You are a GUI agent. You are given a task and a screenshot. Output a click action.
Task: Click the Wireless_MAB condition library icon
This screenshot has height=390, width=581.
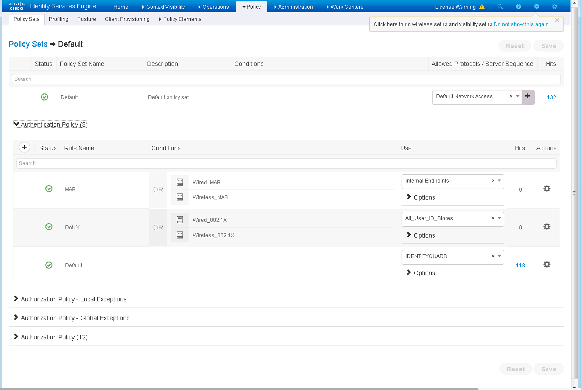[180, 197]
